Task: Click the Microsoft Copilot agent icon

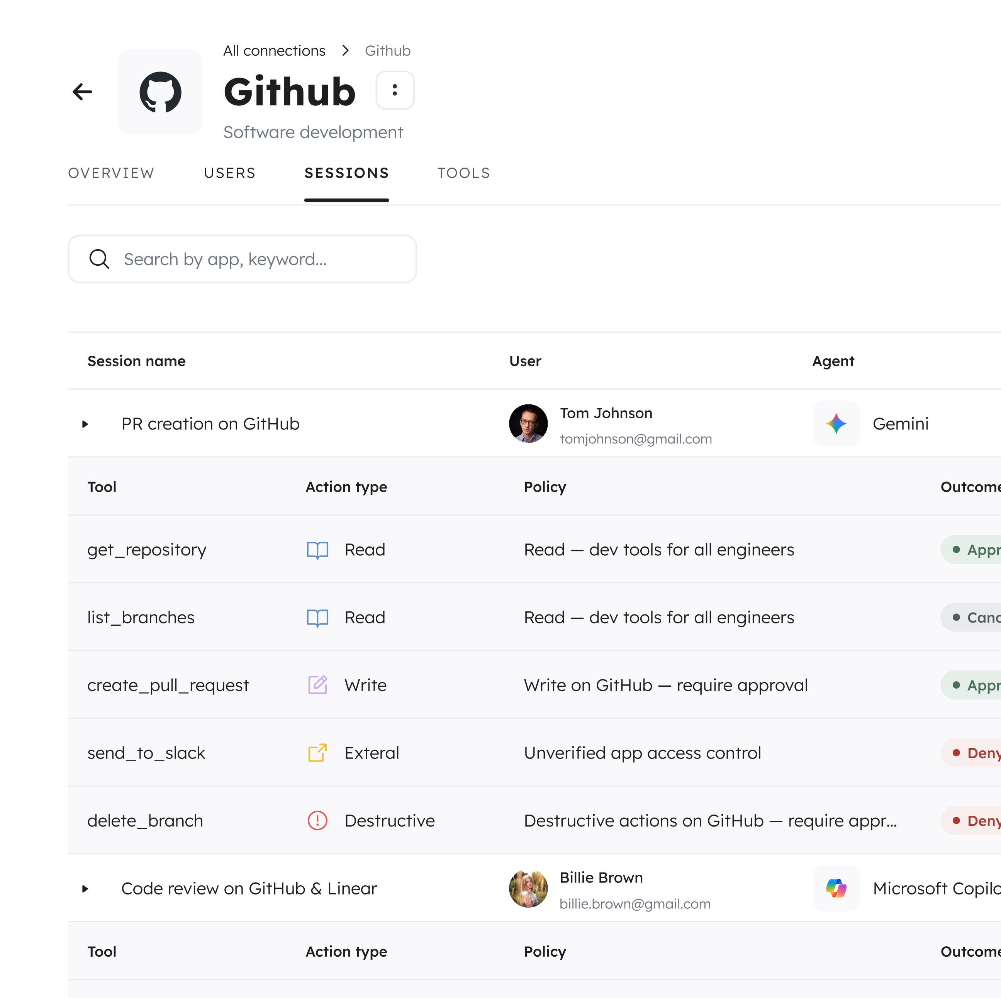Action: (836, 888)
